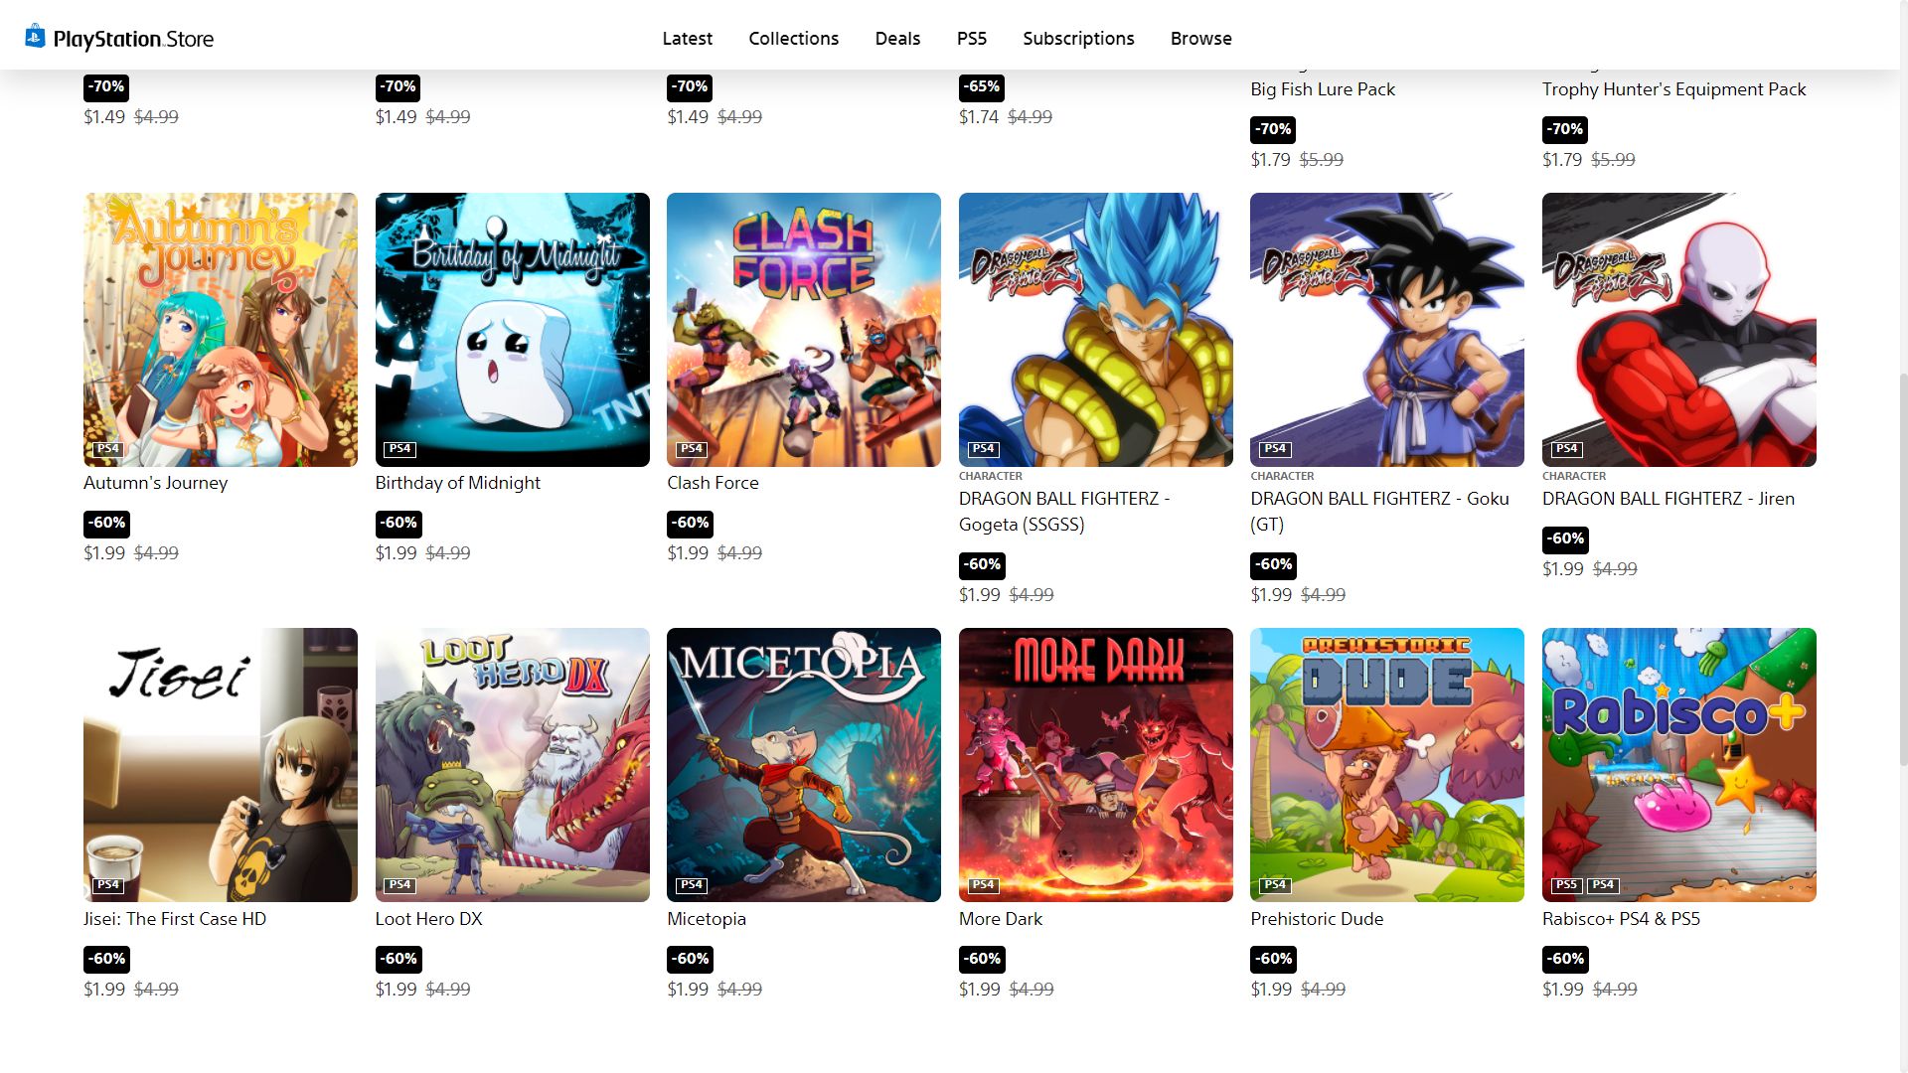This screenshot has width=1908, height=1073.
Task: Click the PS5 badge on the Rabisco+ cover
Action: [1566, 885]
